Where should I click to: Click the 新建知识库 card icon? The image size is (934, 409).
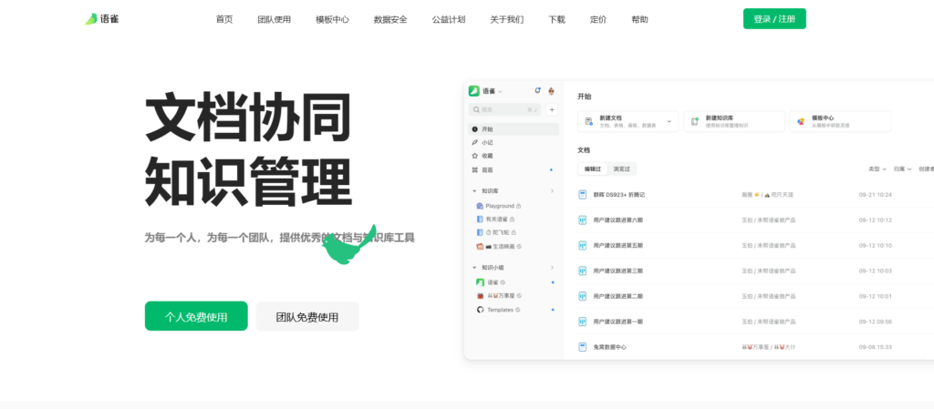point(694,121)
